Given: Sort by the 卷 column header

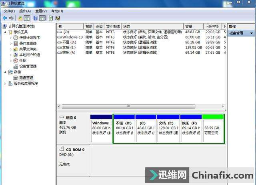Looking at the screenshot, I should click(x=70, y=26).
